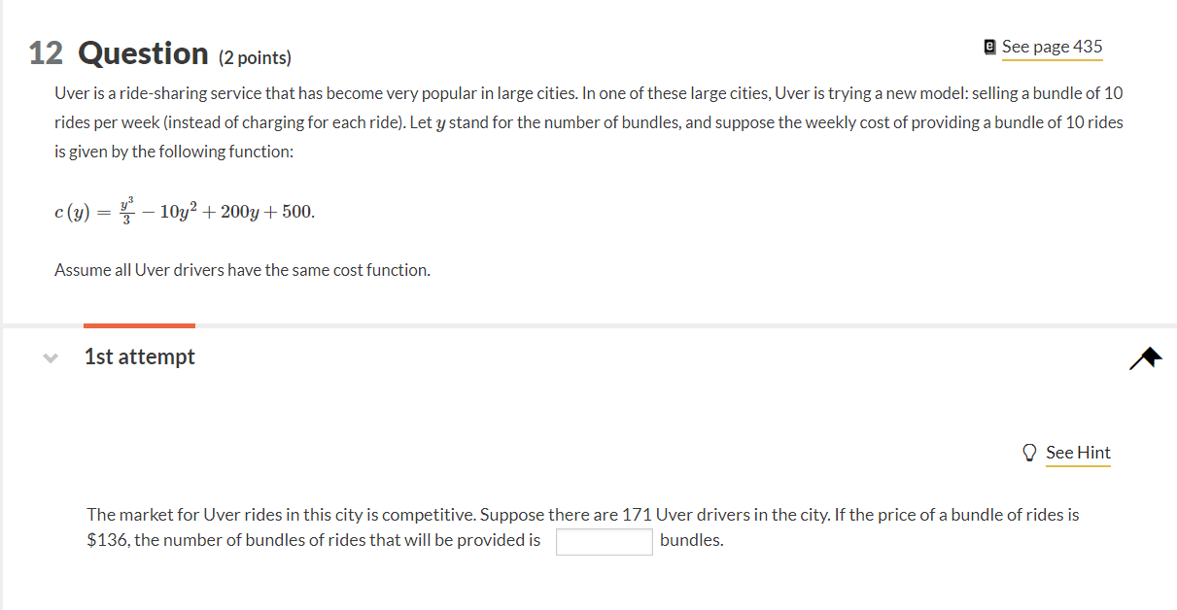Screen dimensions: 1177x610
Task: Select the 1st attempt header label
Action: (x=139, y=356)
